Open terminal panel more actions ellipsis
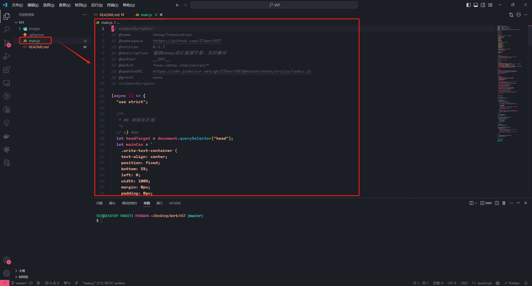 [511, 203]
